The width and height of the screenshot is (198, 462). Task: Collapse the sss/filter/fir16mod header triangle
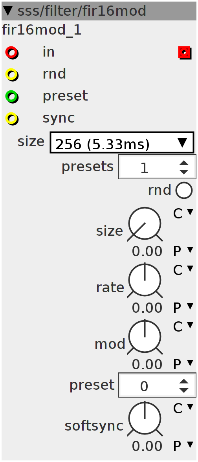tap(9, 11)
